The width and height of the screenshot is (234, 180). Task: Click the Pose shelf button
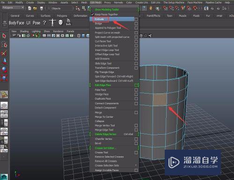[x=37, y=23]
